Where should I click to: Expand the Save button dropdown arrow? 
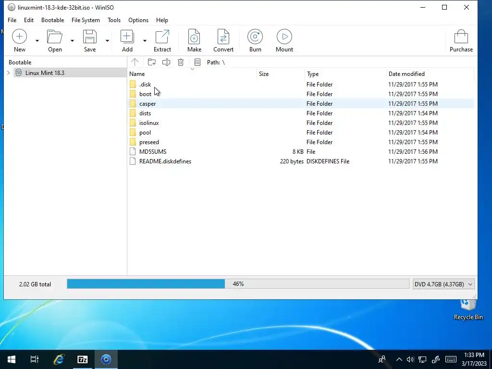[x=107, y=41]
